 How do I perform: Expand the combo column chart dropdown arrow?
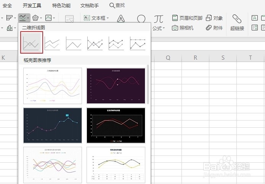pos(15,28)
